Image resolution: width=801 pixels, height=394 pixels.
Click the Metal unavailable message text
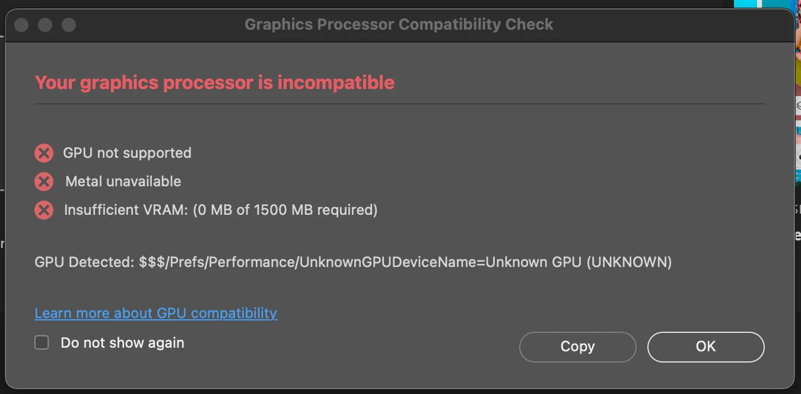click(123, 182)
